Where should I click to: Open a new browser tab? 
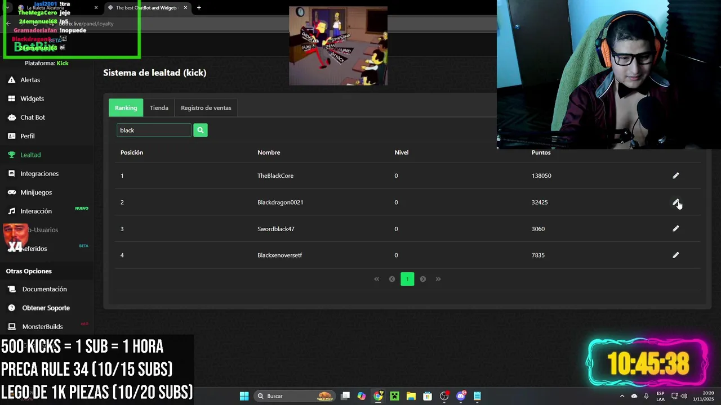[199, 8]
